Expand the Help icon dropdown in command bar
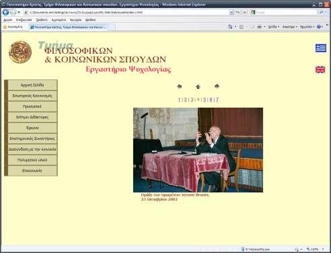The width and height of the screenshot is (331, 253). 322,27
